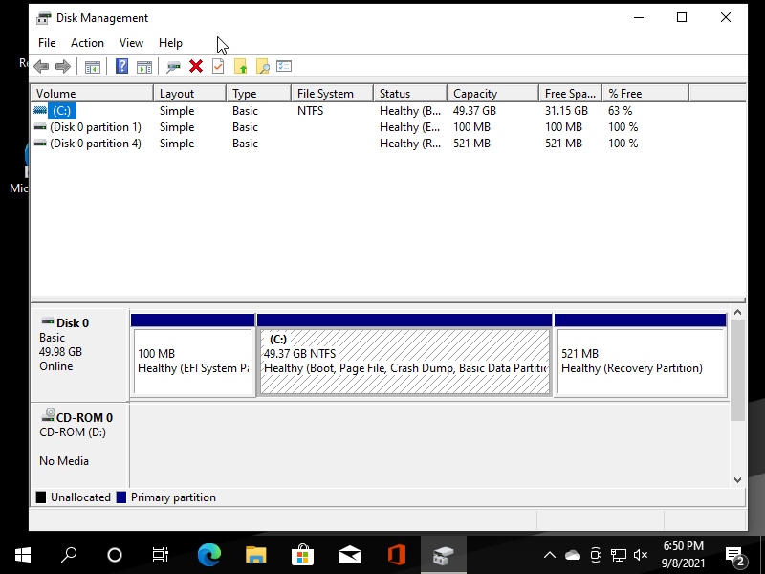Click the Healthy (R... status cell
Viewport: 765px width, 574px height.
410,143
